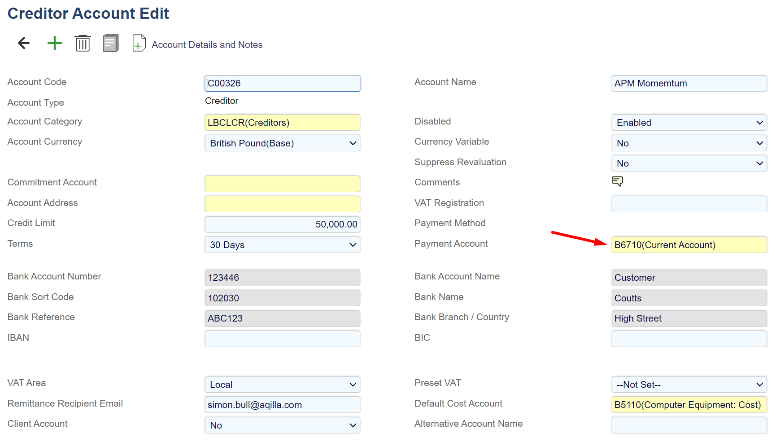Image resolution: width=776 pixels, height=442 pixels.
Task: Open the Suppress Revaluation dropdown
Action: [x=689, y=163]
